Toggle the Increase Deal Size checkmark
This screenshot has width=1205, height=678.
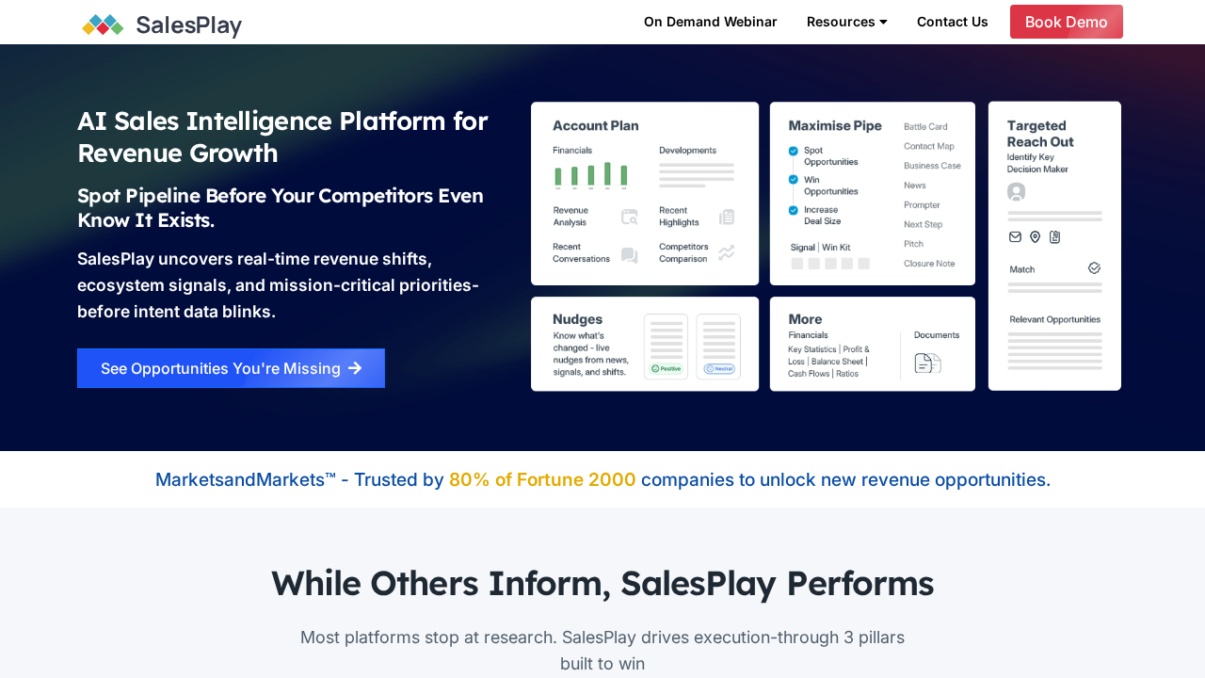[794, 210]
